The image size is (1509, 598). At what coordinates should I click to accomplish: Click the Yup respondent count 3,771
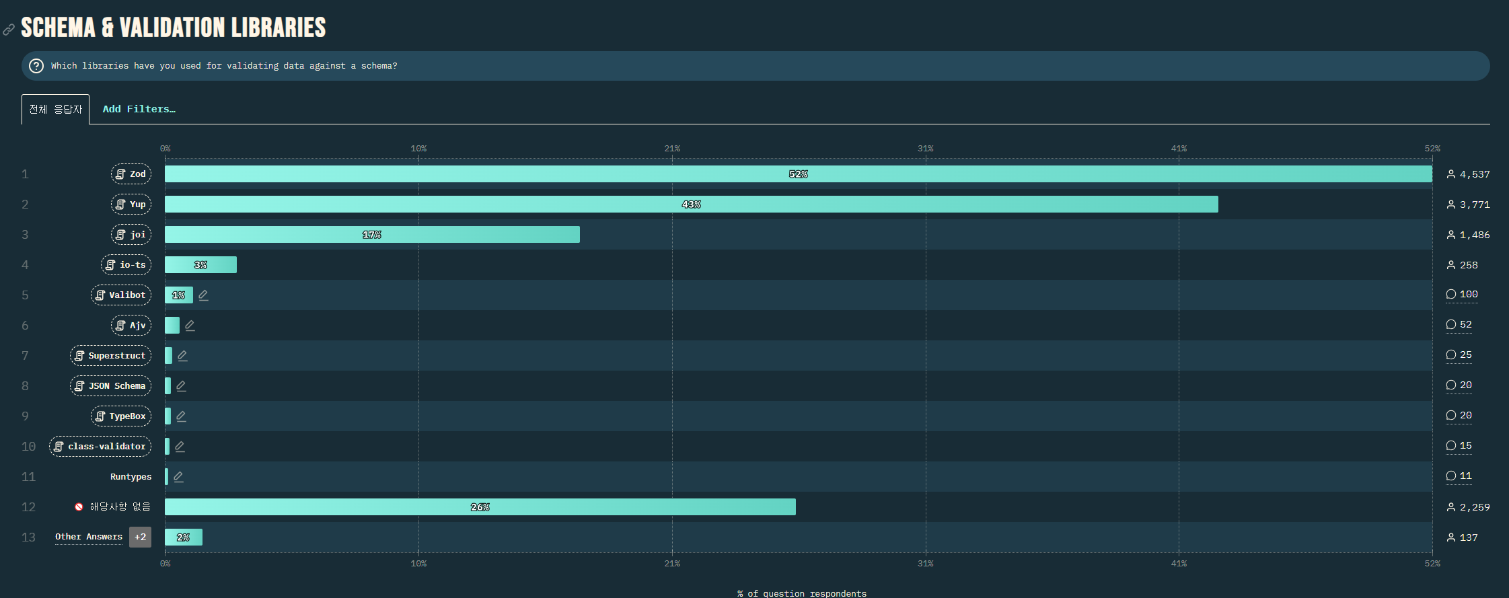point(1469,204)
